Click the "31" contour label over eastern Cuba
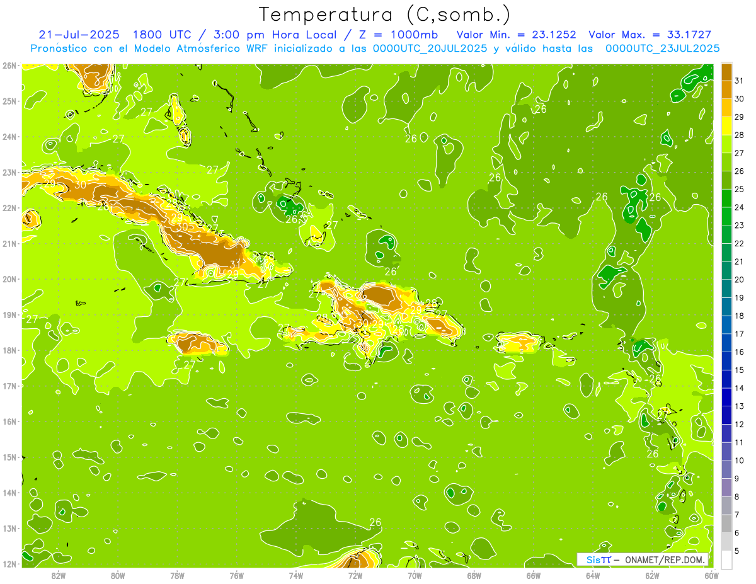The image size is (756, 584). pos(235,265)
